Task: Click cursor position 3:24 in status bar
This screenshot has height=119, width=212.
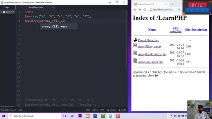Action: coord(20,110)
